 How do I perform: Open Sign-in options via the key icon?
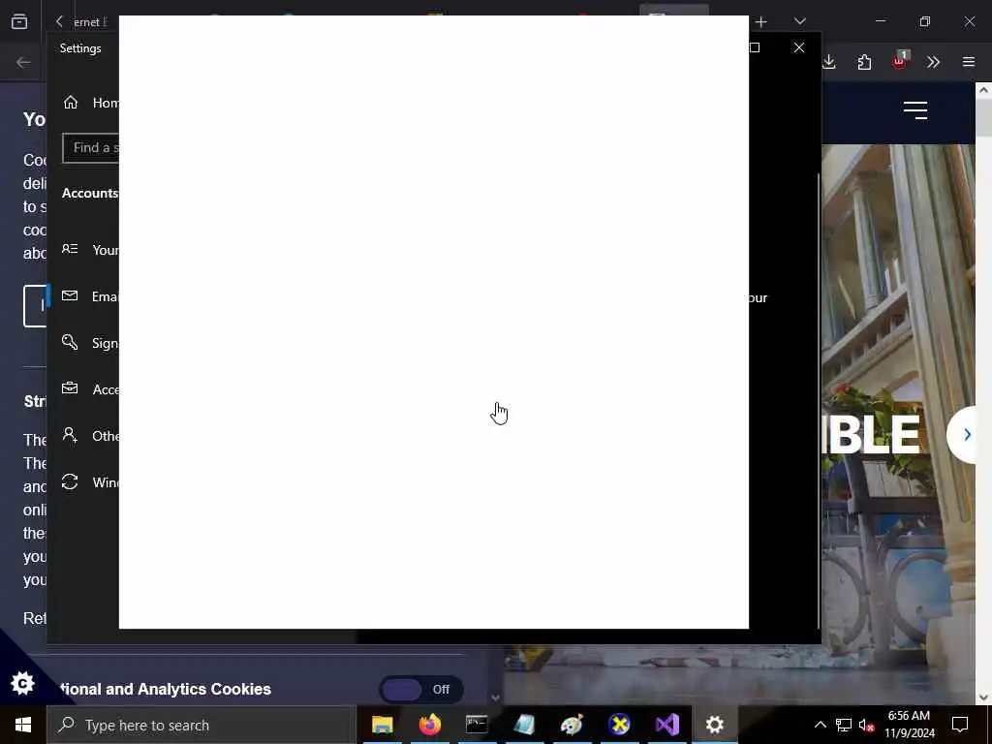point(70,342)
